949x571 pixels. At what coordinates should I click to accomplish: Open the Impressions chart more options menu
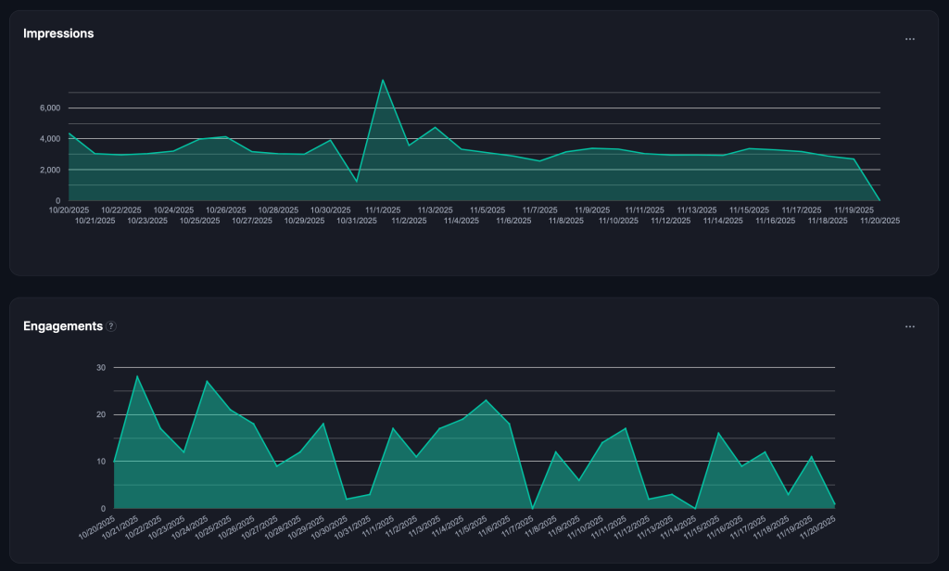point(909,39)
